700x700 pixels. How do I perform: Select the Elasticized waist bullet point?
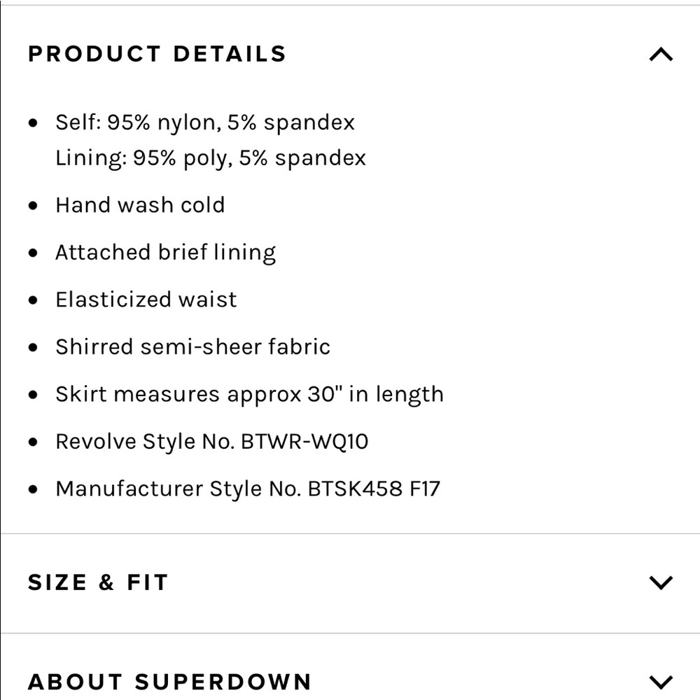[146, 299]
